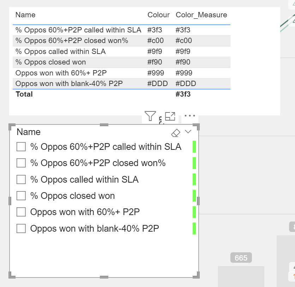The image size is (295, 287).
Task: Sort table by the Name column header
Action: (x=25, y=15)
